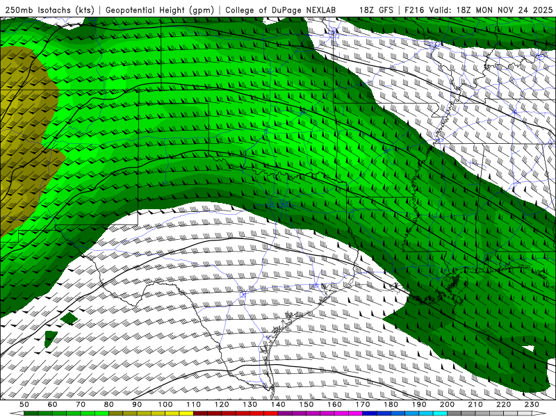
Task: Click the '160' value on the color scale
Action: click(x=334, y=404)
